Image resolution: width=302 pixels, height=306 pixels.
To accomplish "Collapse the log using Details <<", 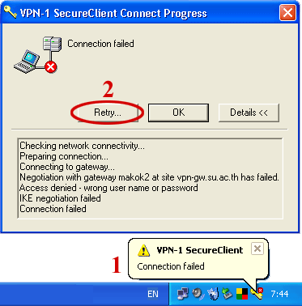I will (249, 113).
